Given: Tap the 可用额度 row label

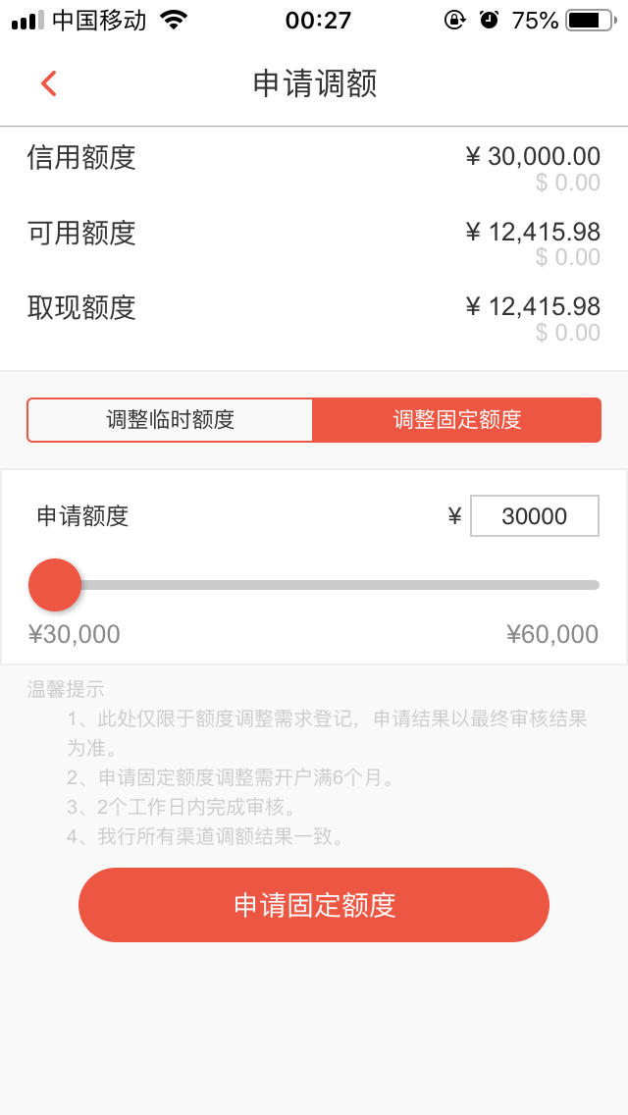Looking at the screenshot, I should click(x=81, y=234).
